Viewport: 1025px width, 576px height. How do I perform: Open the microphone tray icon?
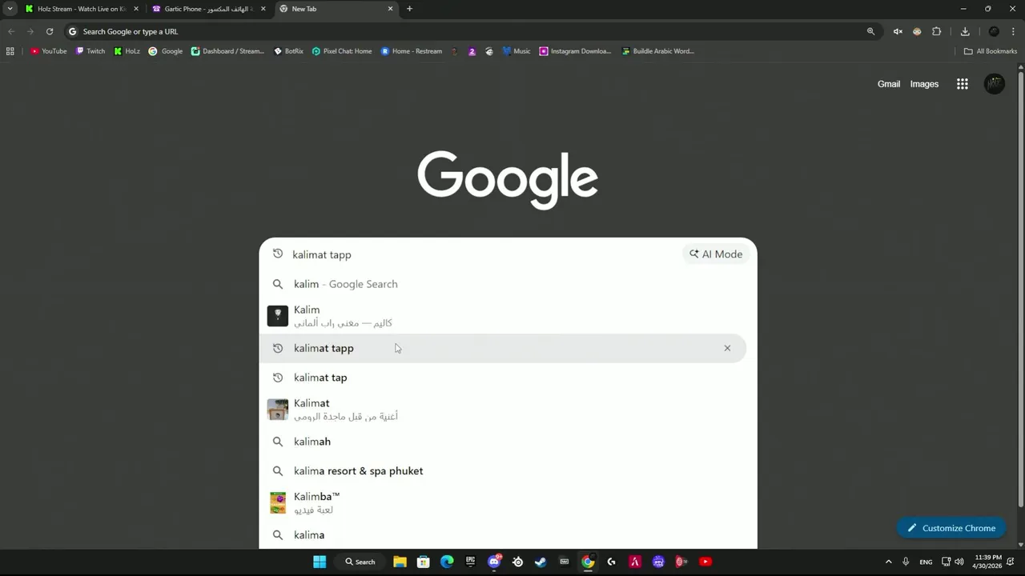(x=906, y=562)
